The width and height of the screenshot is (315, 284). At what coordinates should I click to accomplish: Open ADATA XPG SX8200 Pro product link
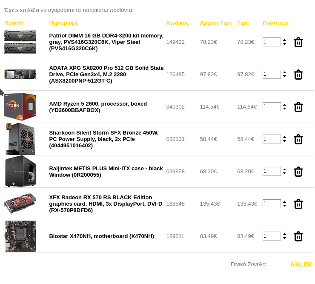[x=106, y=75]
